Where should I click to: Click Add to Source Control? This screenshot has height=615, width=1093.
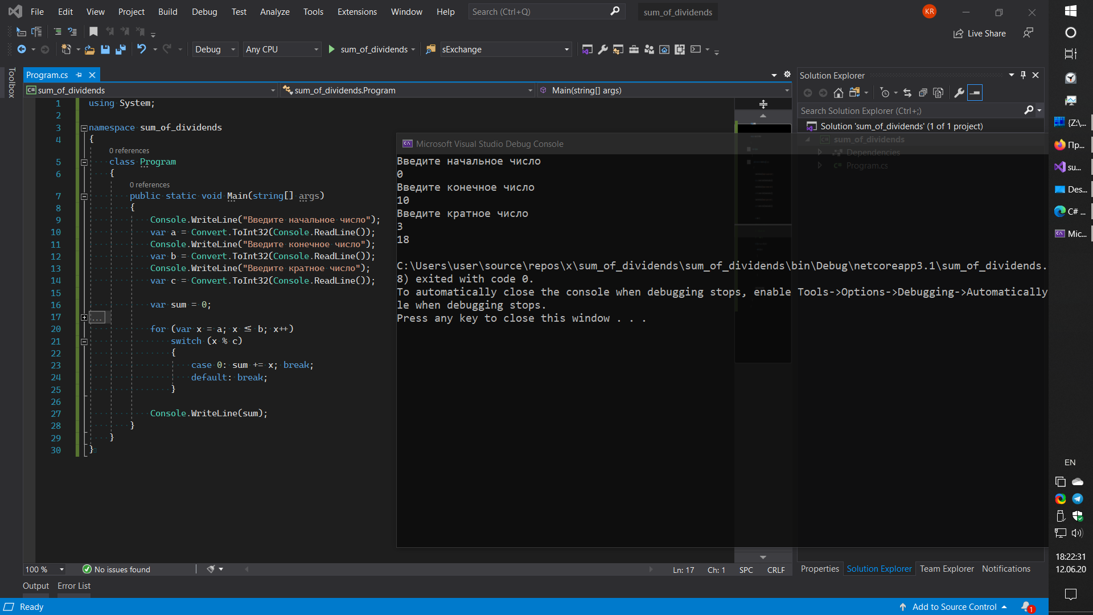[954, 607]
